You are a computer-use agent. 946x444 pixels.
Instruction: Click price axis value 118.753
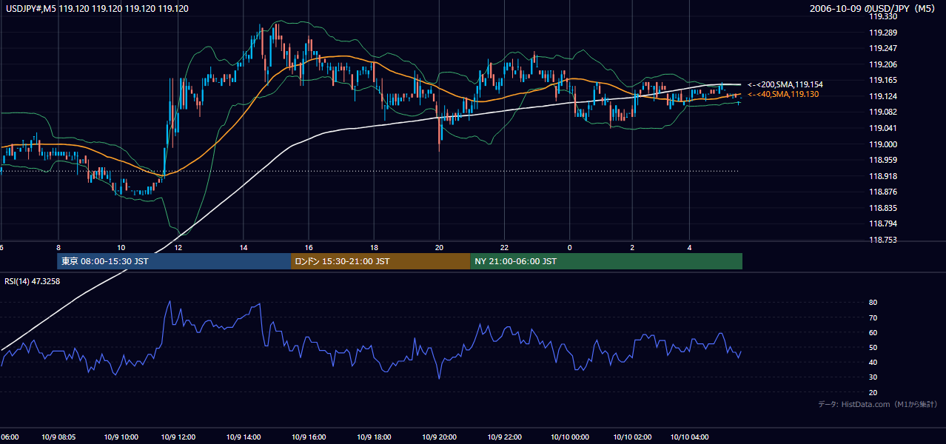(883, 240)
